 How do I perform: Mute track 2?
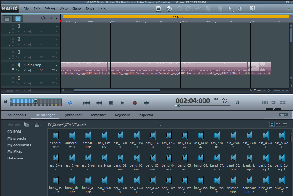pos(27,44)
